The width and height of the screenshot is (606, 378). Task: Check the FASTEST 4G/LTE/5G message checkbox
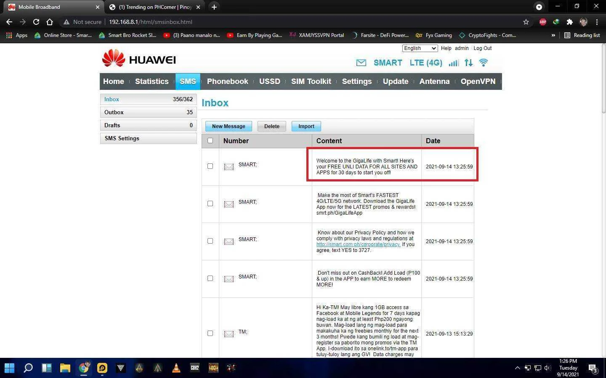click(x=210, y=204)
